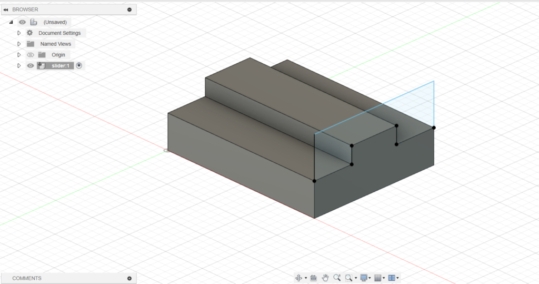Expand the Origin folder node
Image resolution: width=539 pixels, height=284 pixels.
coord(19,55)
